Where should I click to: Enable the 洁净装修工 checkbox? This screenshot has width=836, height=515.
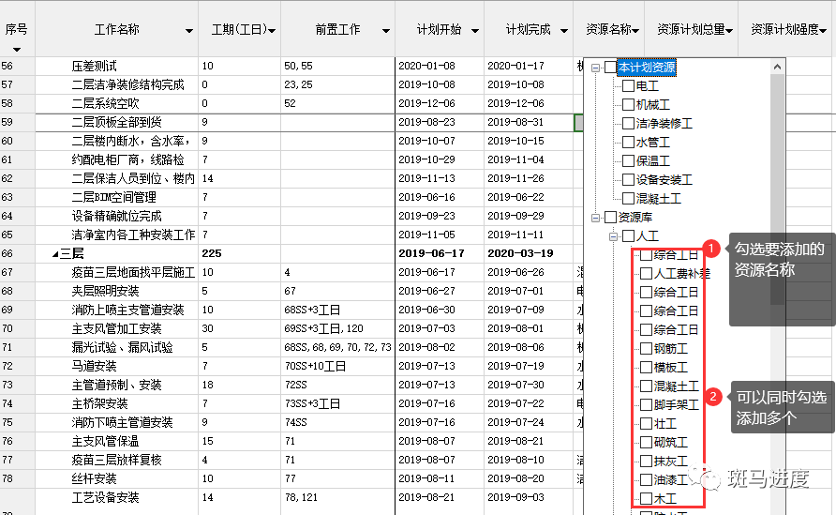point(629,123)
